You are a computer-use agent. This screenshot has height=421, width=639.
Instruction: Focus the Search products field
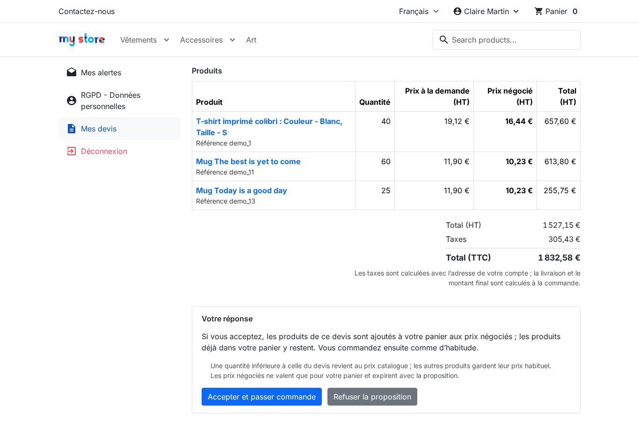[507, 40]
